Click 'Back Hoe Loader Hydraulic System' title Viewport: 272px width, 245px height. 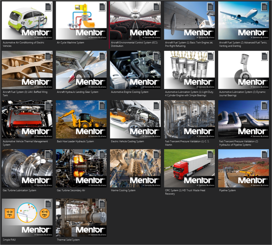coord(75,141)
